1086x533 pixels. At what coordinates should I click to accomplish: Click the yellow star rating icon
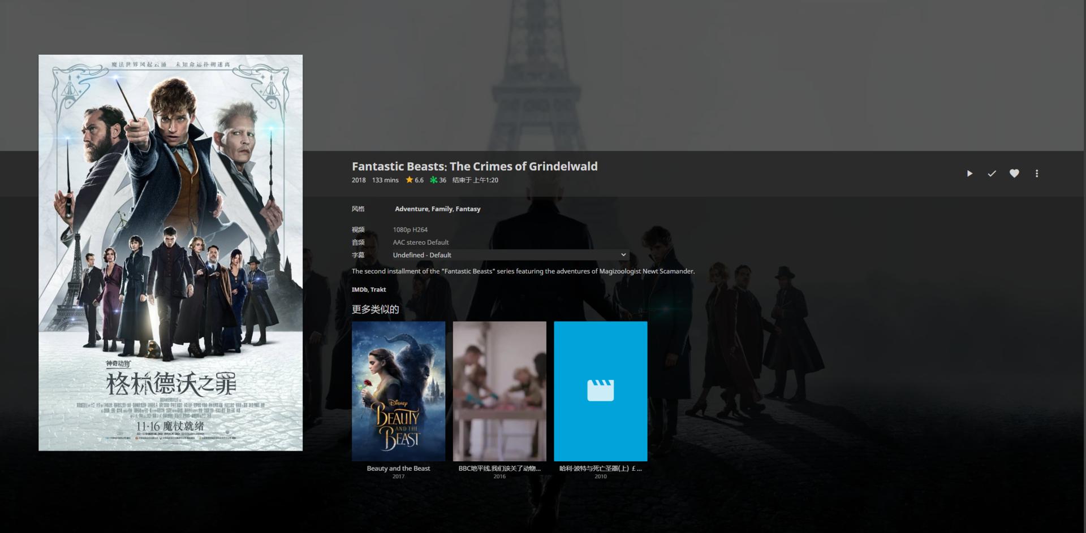pyautogui.click(x=409, y=180)
